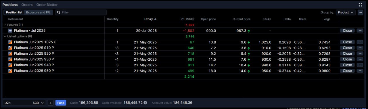Close the Platinum Jun2025 930 P position
368x109 pixels.
(x=347, y=59)
